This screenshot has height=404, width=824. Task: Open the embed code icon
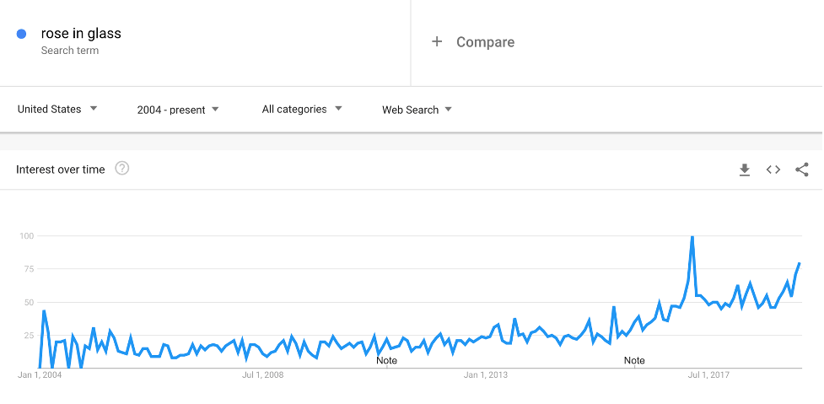click(x=773, y=170)
